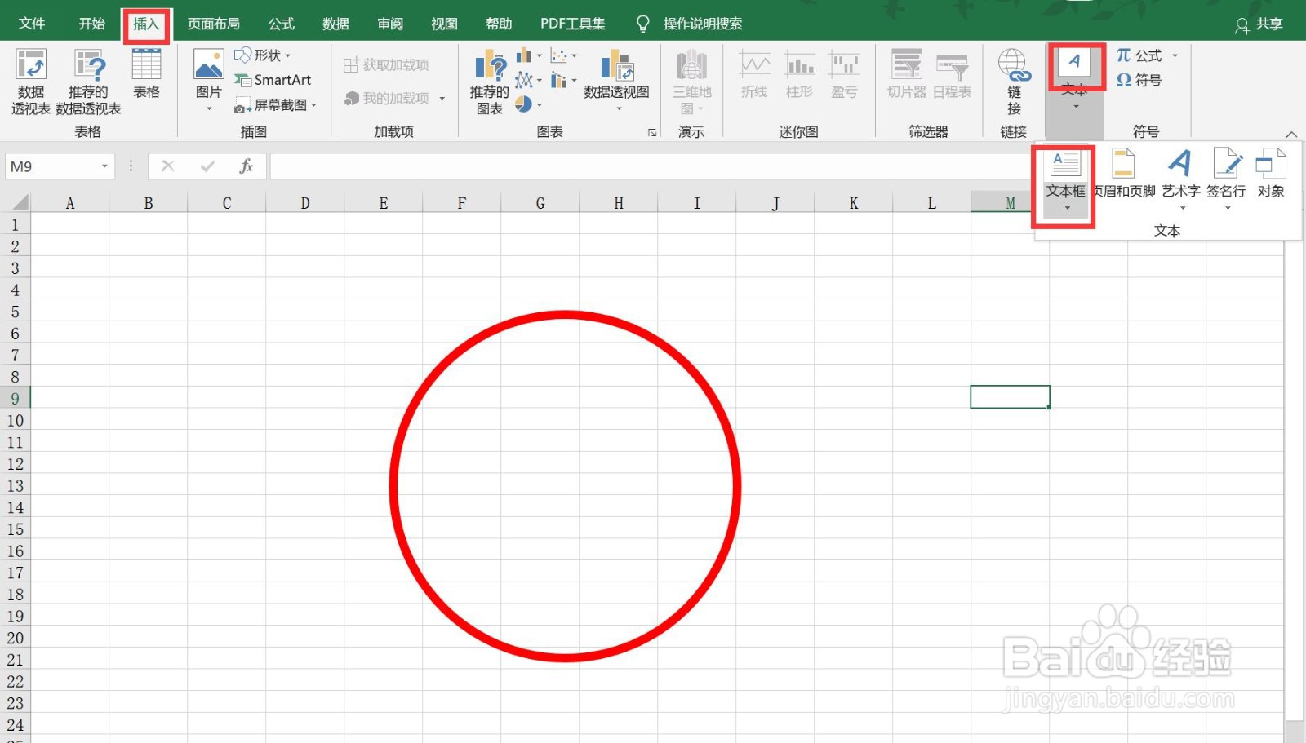Viewport: 1306px width, 743px height.
Task: Open the Help (帮助) tab
Action: click(499, 24)
